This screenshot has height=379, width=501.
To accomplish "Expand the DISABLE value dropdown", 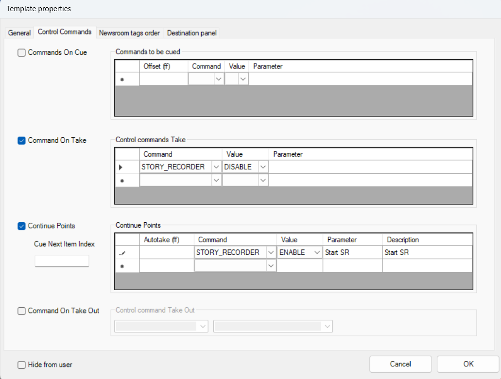I will pyautogui.click(x=263, y=167).
